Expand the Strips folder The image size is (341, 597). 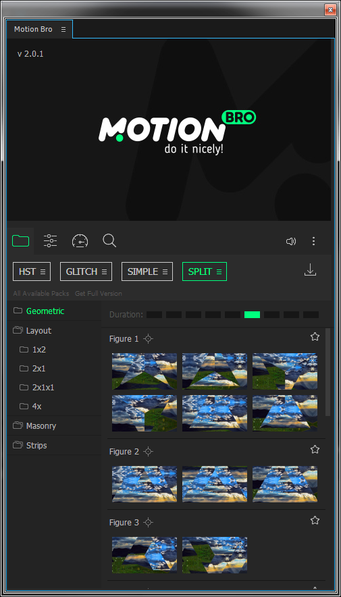pos(54,445)
